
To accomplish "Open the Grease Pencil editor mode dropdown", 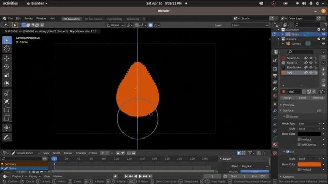I will (x=26, y=153).
